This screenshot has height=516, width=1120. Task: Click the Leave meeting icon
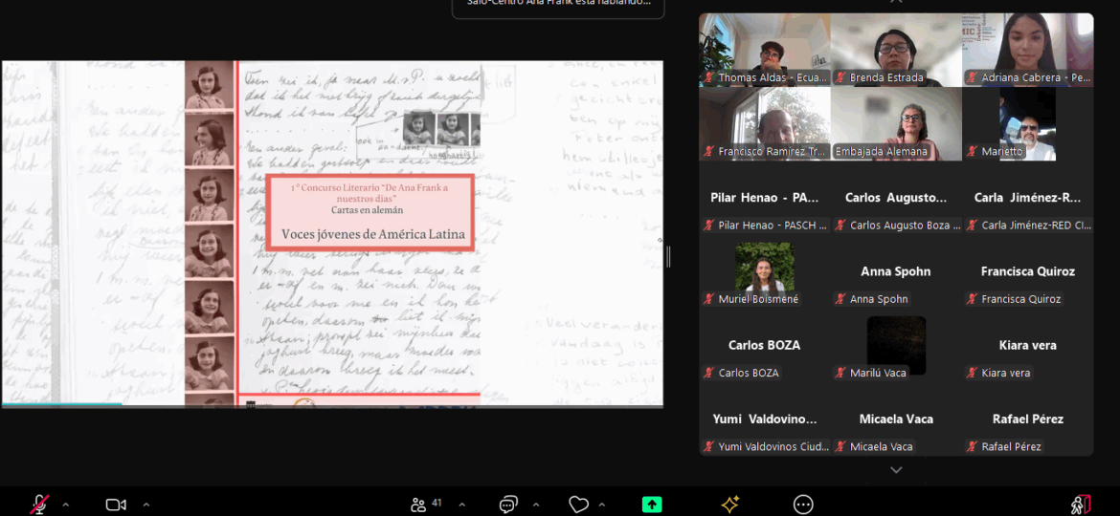click(1080, 505)
